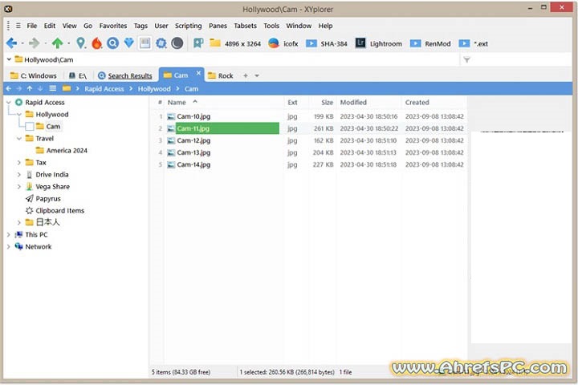Sort by the Created column header
This screenshot has width=578, height=385.
pyautogui.click(x=434, y=103)
